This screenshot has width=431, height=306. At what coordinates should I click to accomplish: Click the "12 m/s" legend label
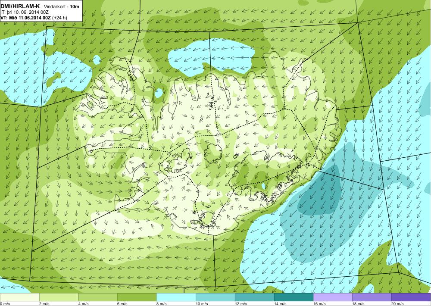point(241,304)
